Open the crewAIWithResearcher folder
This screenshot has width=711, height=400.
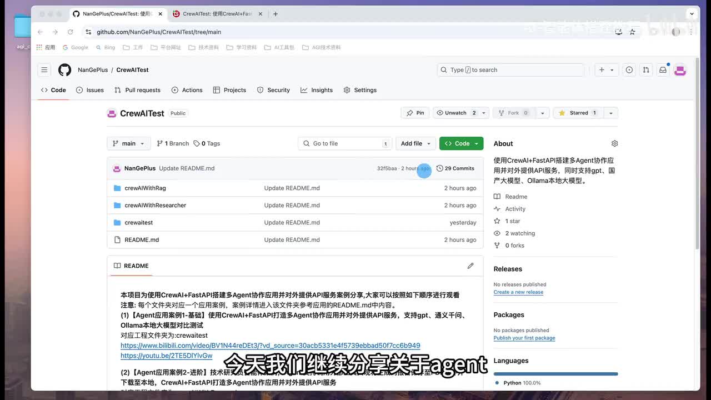pyautogui.click(x=155, y=205)
